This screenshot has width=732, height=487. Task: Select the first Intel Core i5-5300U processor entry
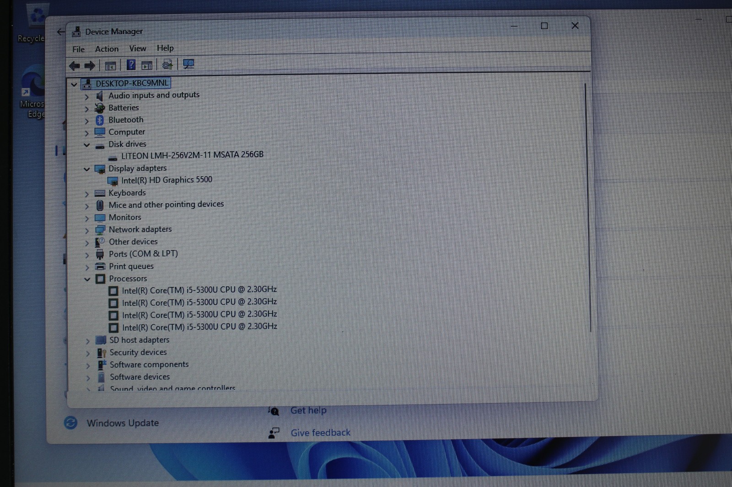coord(199,290)
